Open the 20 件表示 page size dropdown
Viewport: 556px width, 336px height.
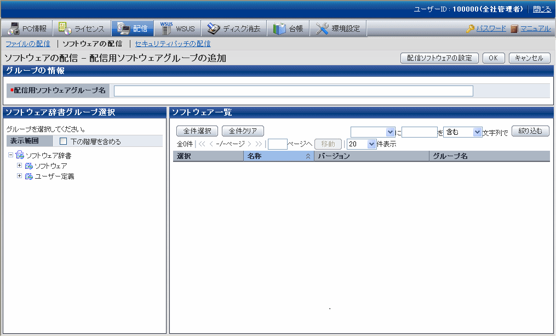click(371, 144)
